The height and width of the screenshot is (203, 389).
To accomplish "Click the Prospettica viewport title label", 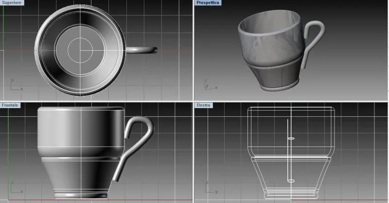I will pyautogui.click(x=208, y=2).
